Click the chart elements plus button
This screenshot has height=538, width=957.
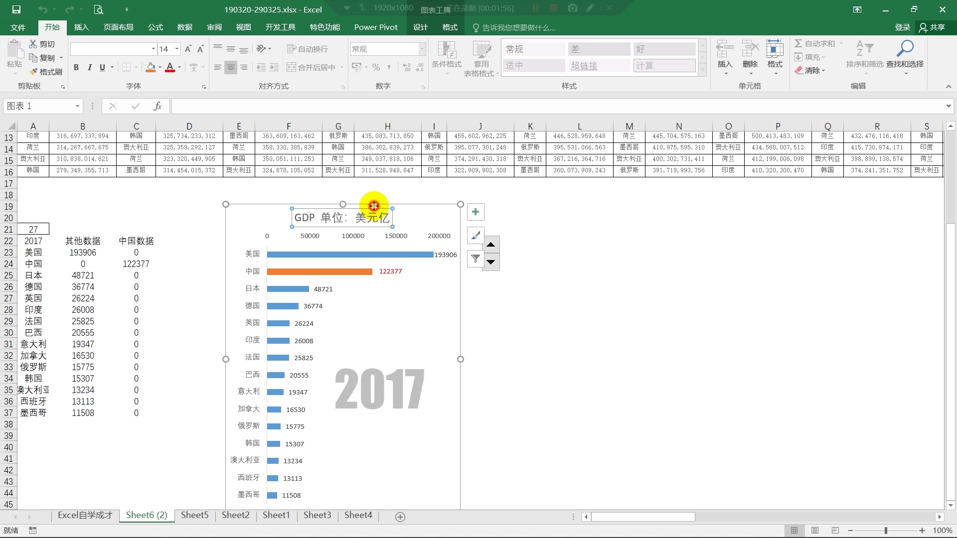(x=476, y=212)
